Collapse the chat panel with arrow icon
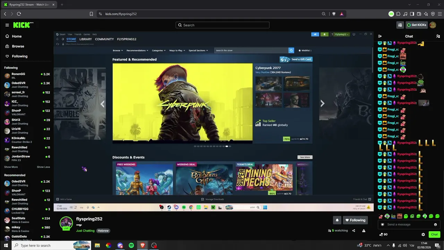The width and height of the screenshot is (444, 250). [x=380, y=36]
